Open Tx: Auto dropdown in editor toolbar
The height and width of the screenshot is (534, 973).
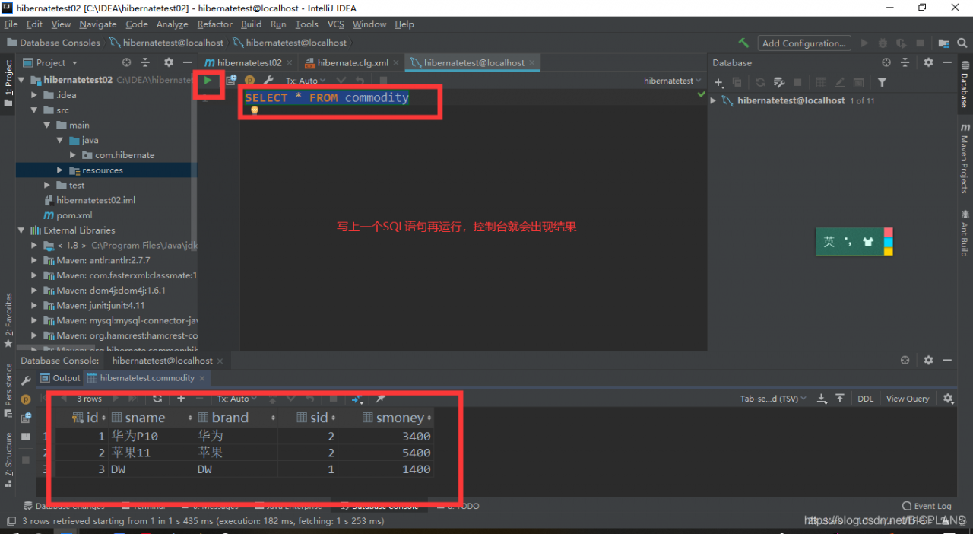305,81
